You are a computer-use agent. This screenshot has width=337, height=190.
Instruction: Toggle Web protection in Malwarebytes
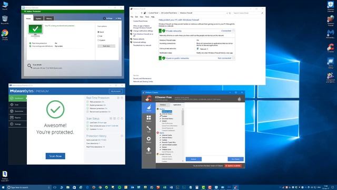click(x=87, y=102)
